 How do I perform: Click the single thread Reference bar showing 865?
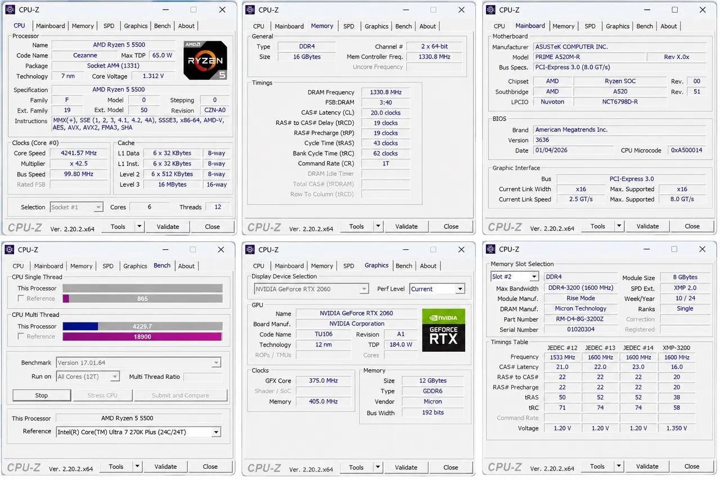tap(142, 298)
